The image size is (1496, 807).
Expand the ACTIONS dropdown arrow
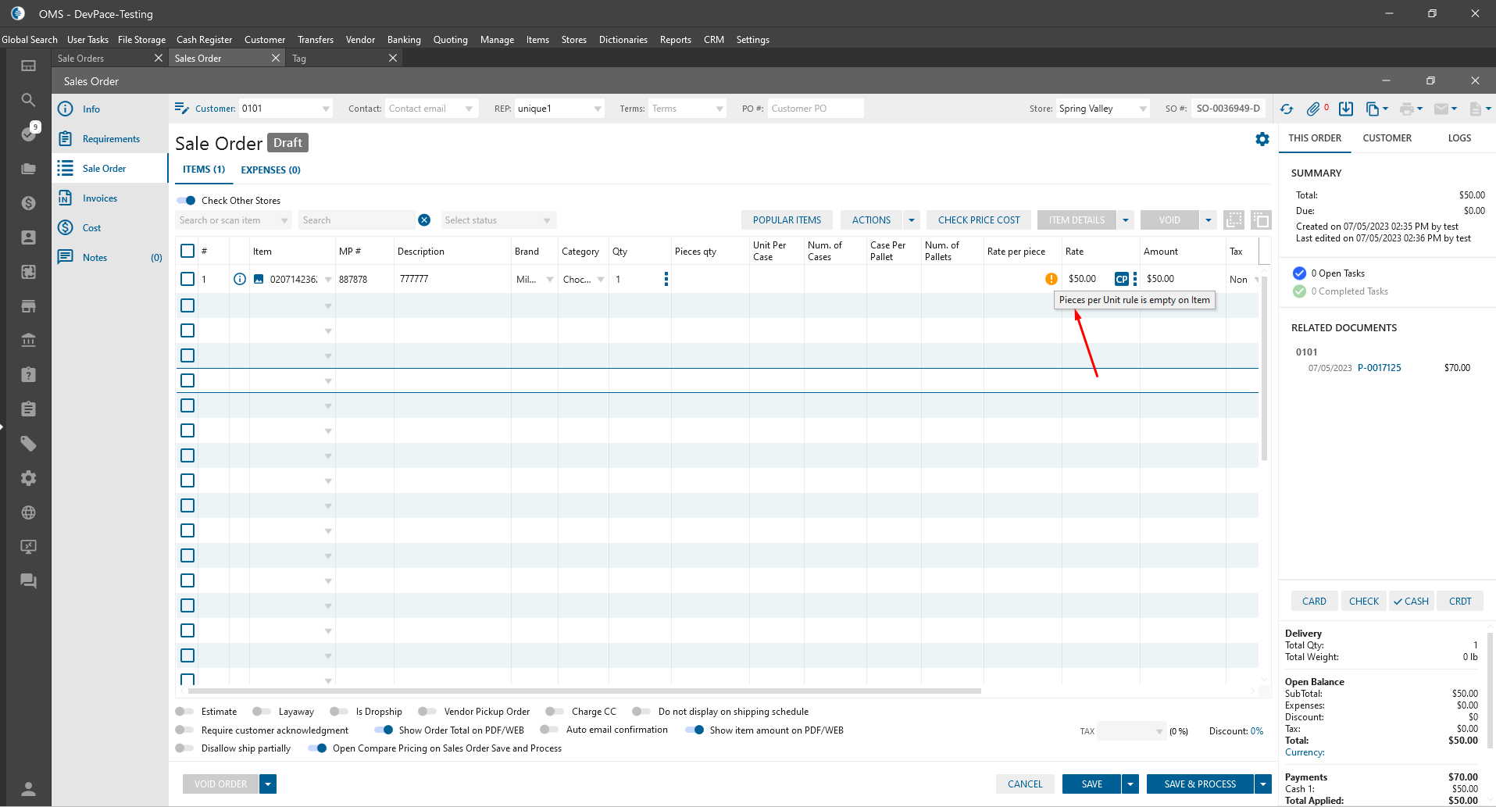point(911,220)
